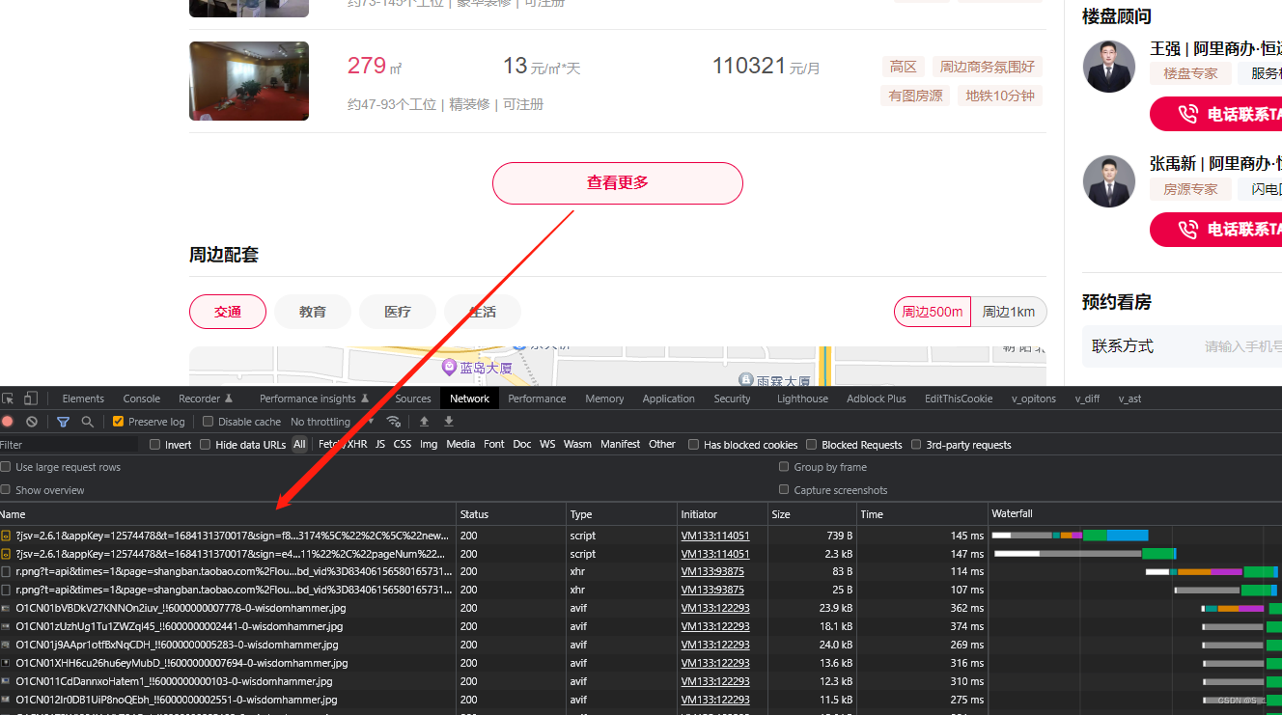1282x715 pixels.
Task: Click the search requests magnifier icon
Action: [x=88, y=422]
